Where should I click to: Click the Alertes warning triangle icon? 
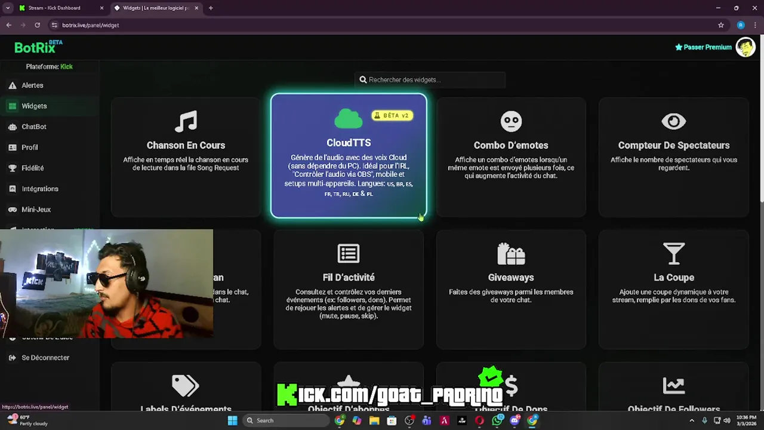[x=12, y=85]
